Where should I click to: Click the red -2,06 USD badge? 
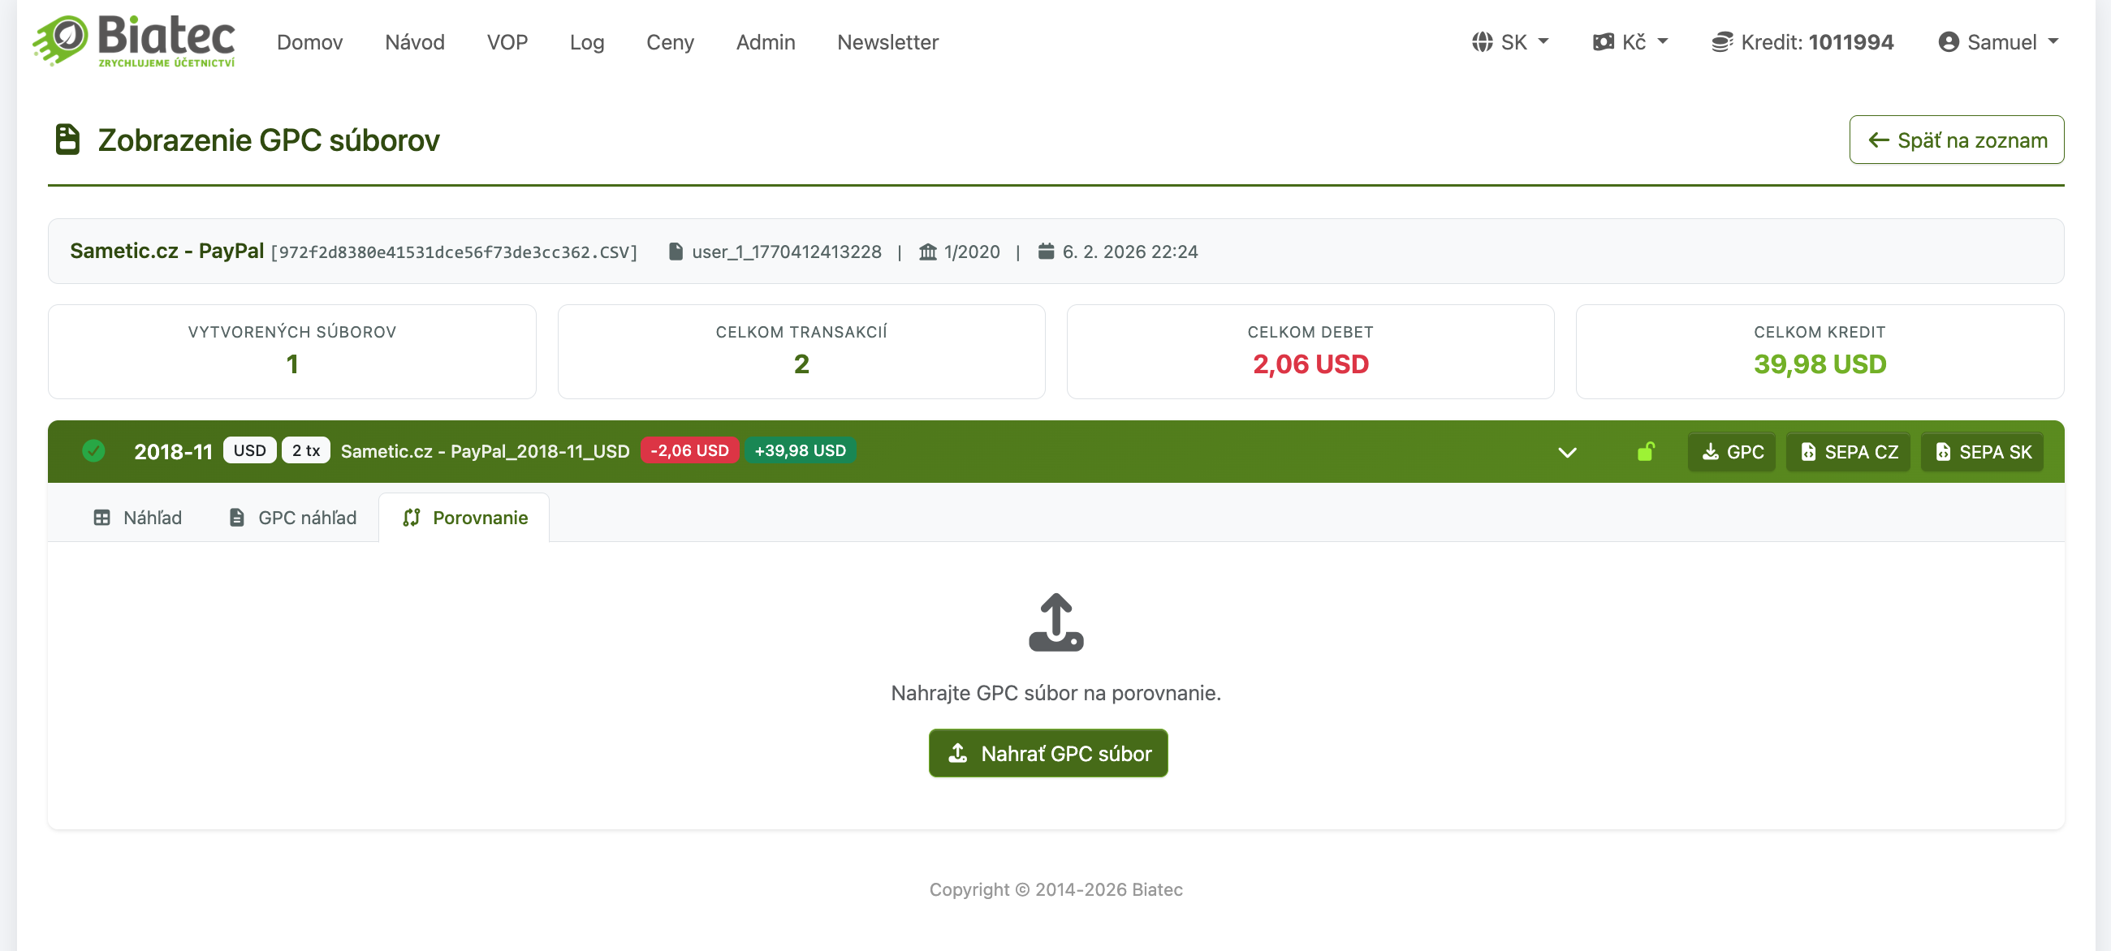coord(689,450)
